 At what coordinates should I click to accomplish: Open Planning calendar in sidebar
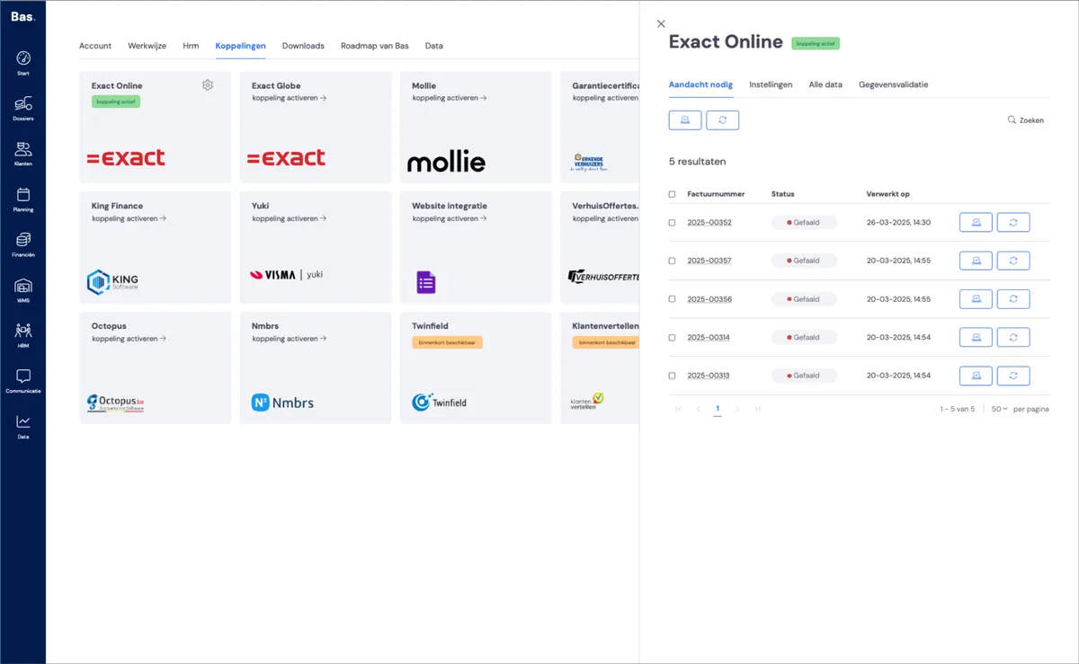23,199
